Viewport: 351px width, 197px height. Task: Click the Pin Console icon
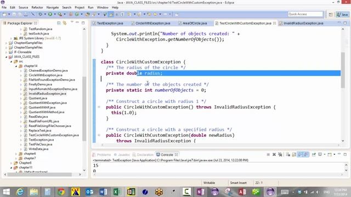(314, 154)
